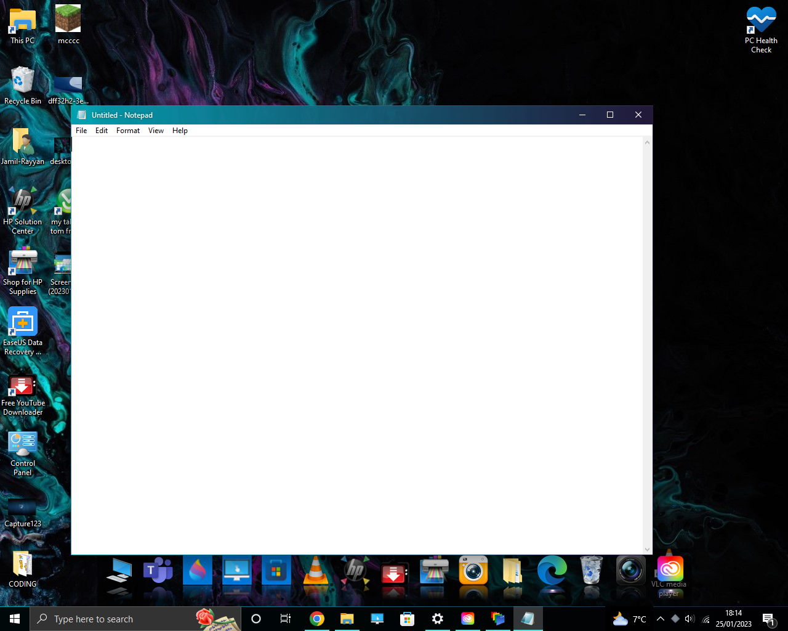Switch to Google Chrome in taskbar
Viewport: 788px width, 631px height.
(x=317, y=619)
